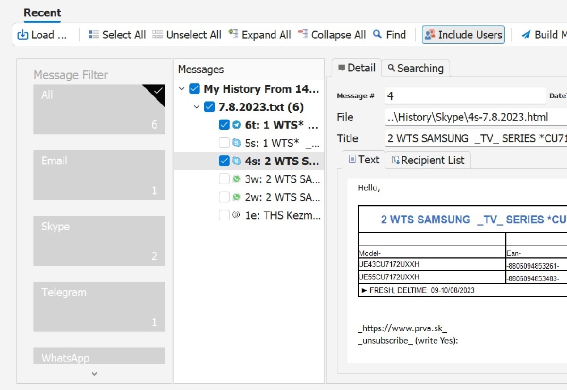Click the WhatsApp icon on 3w message

(236, 179)
